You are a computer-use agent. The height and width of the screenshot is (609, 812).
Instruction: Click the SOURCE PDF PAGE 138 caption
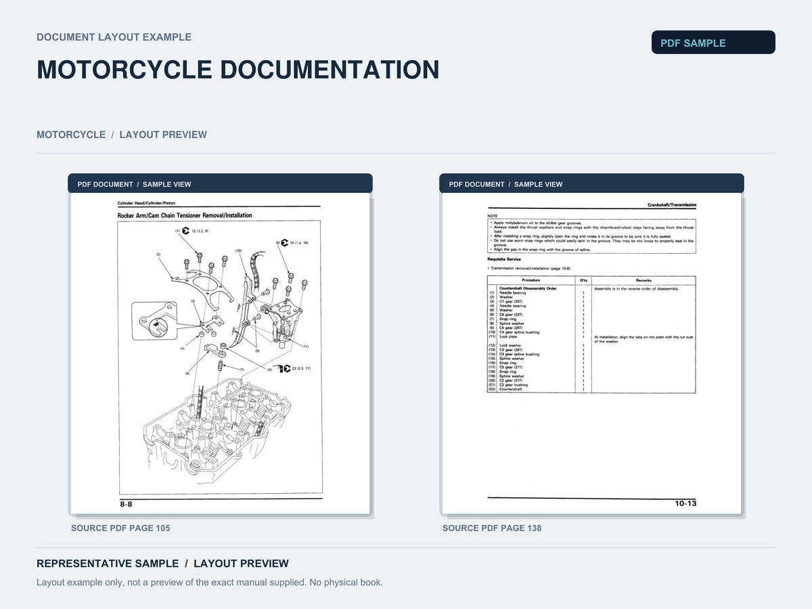click(492, 528)
